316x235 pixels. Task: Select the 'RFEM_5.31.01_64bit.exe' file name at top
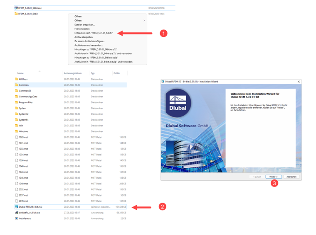30,8
